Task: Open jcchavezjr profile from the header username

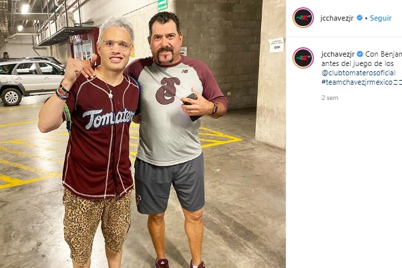Action: pos(337,18)
